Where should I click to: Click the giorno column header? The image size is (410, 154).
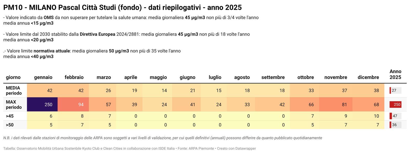click(13, 77)
